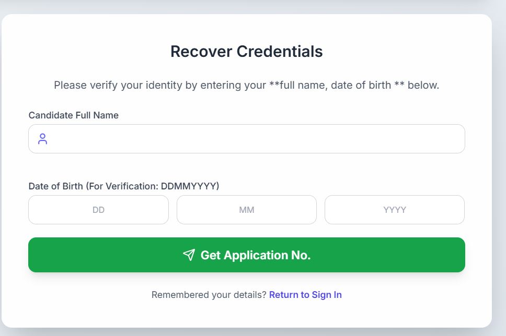Click the 'Remembered your details?' text
This screenshot has height=336, width=506.
coord(209,295)
